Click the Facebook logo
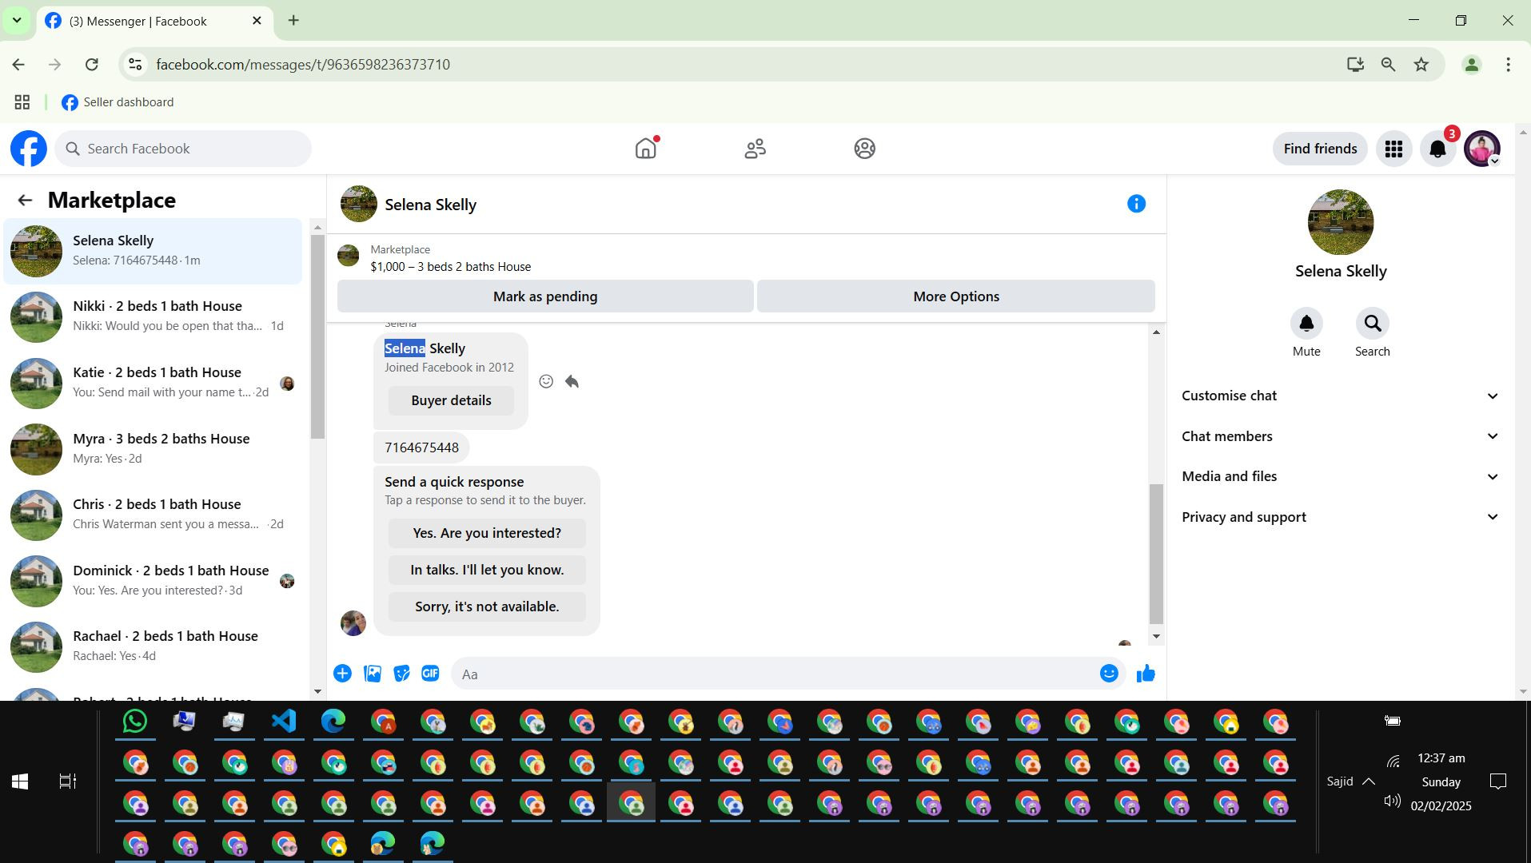This screenshot has width=1531, height=863. 29,149
